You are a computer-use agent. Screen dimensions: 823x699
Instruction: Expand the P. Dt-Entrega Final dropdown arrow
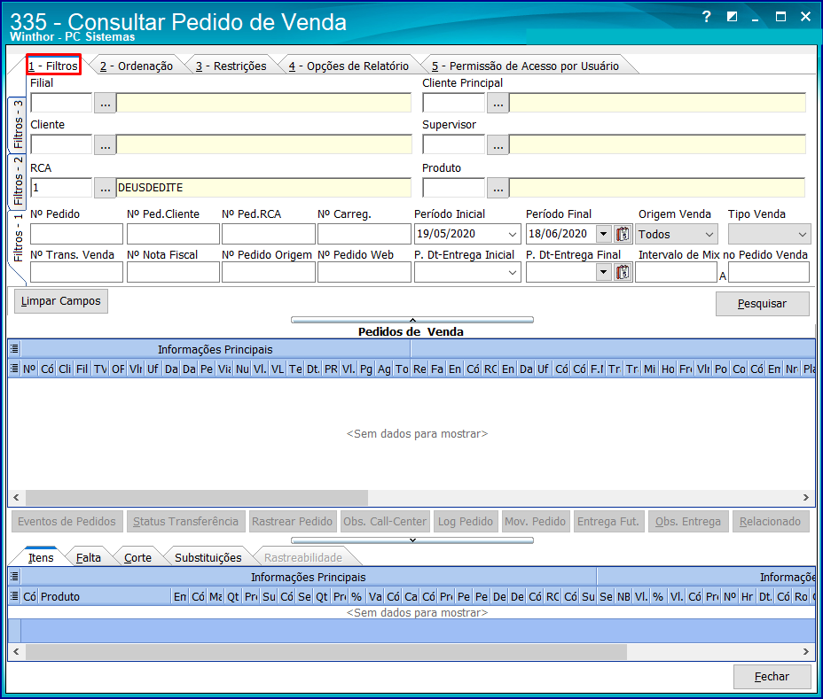point(604,272)
